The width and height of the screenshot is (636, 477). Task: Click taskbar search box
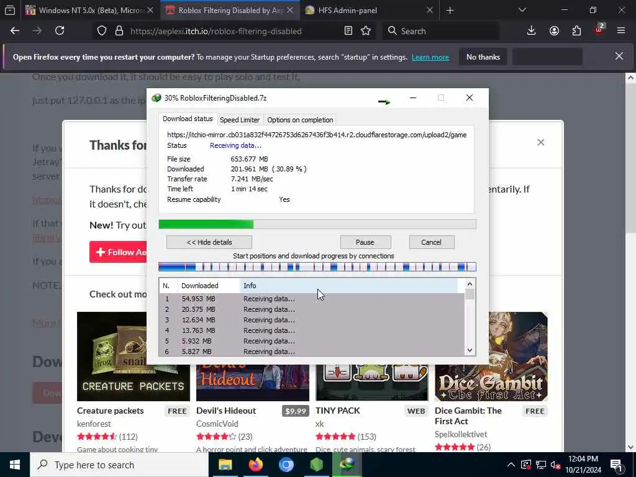click(119, 465)
